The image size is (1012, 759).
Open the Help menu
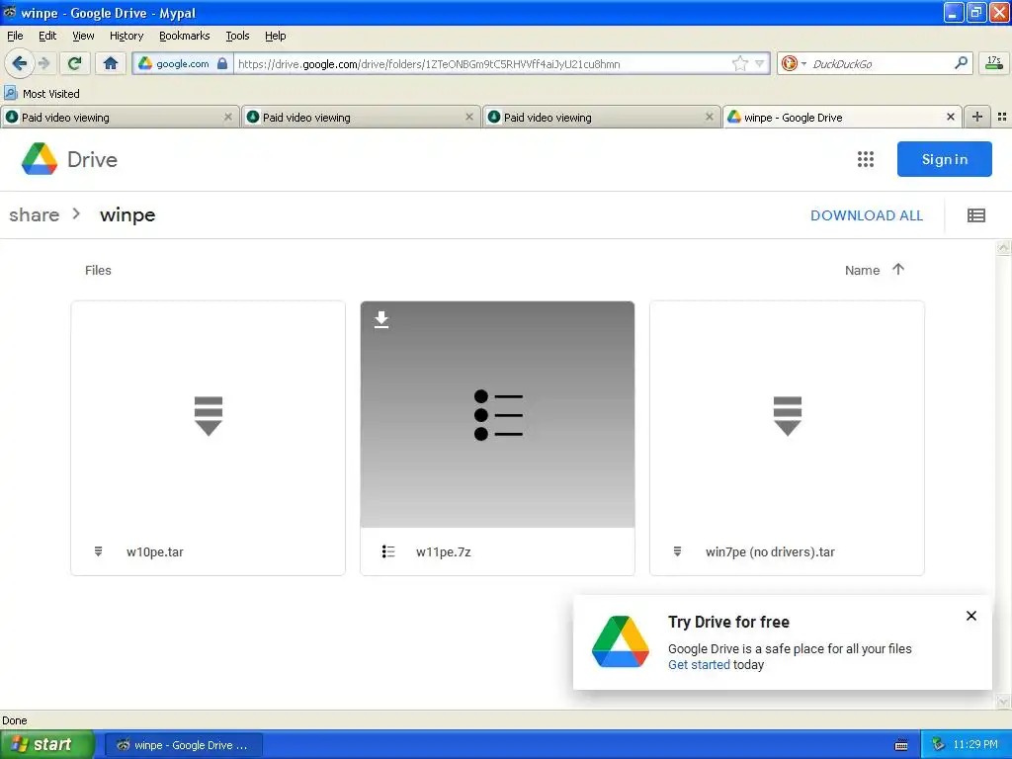[275, 36]
